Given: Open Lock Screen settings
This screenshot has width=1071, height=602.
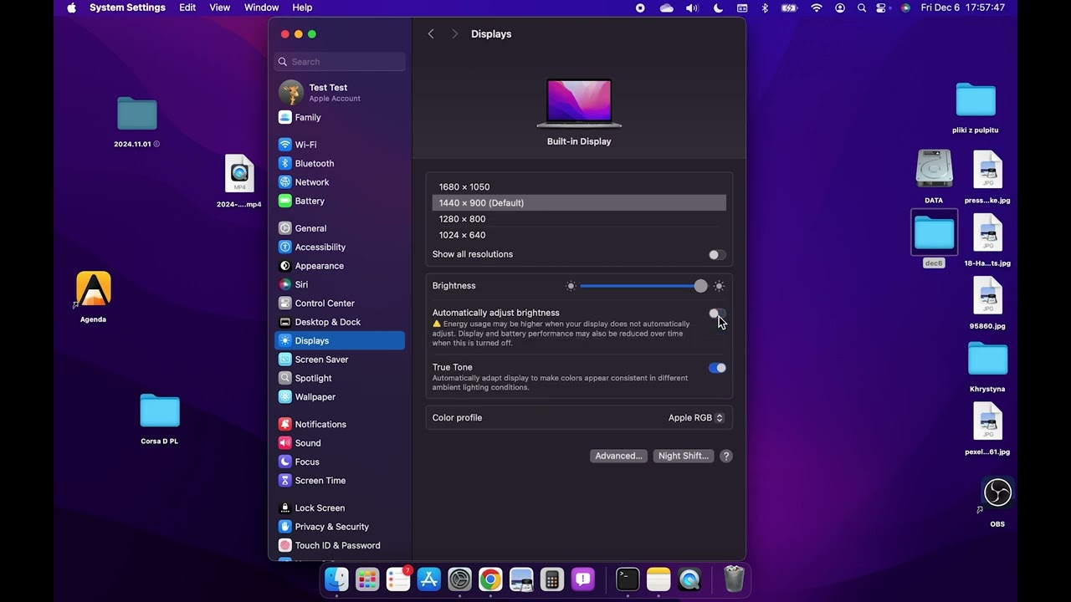Looking at the screenshot, I should (x=340, y=508).
